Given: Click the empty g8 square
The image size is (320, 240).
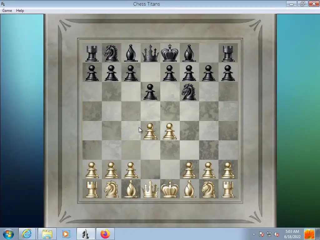Looking at the screenshot, I should pos(208,52).
